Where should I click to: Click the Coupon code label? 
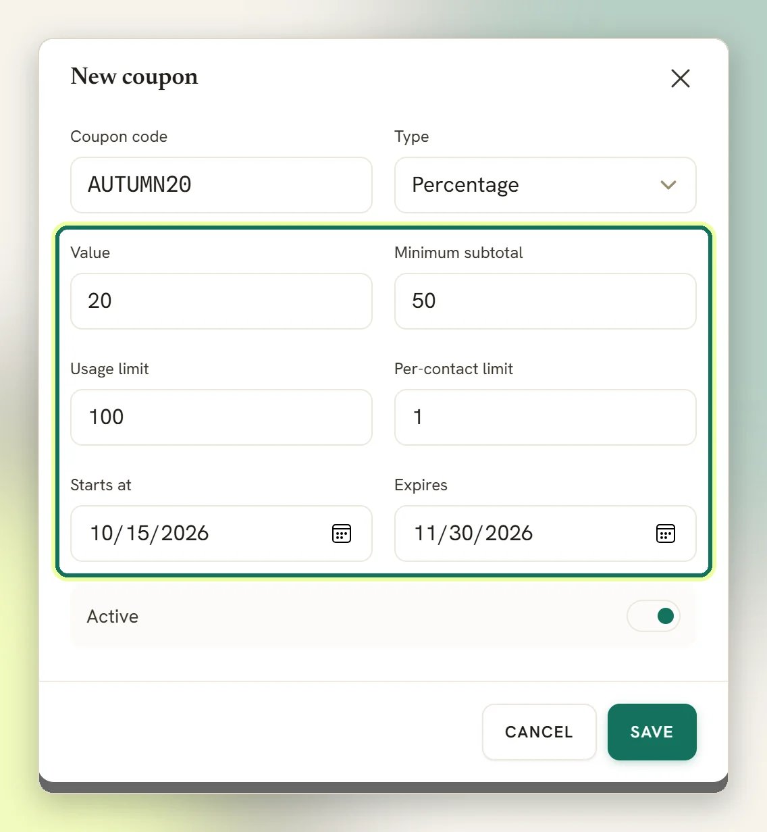click(119, 136)
